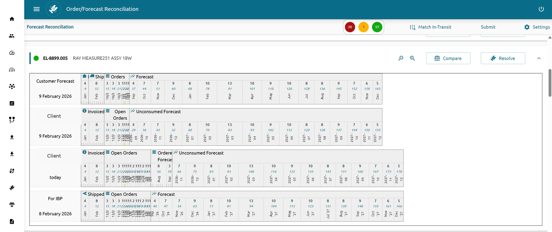The image size is (552, 232).
Task: Click the Order/Forecast Reconciliation title
Action: [x=102, y=9]
